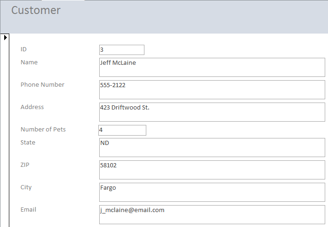Click the Name label

pos(29,62)
